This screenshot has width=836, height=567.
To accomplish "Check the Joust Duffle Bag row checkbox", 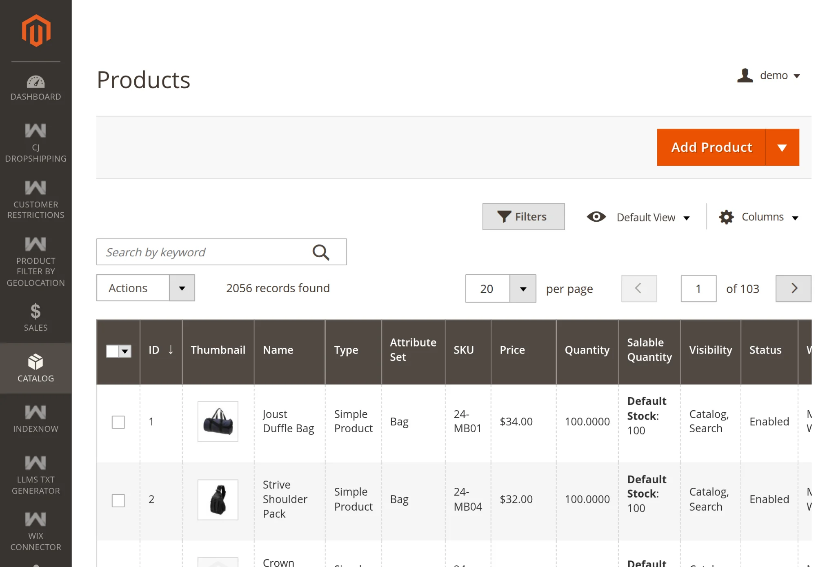I will point(118,422).
